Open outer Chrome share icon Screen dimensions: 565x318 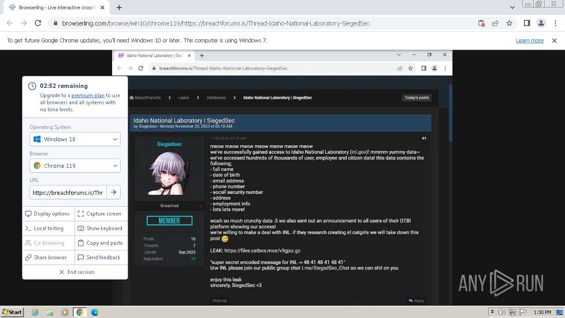(x=495, y=23)
